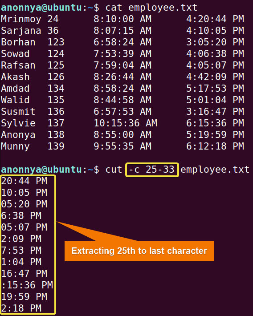Click output line '6:38 PM'
Viewport: 253px width, 316px height.
click(21, 216)
